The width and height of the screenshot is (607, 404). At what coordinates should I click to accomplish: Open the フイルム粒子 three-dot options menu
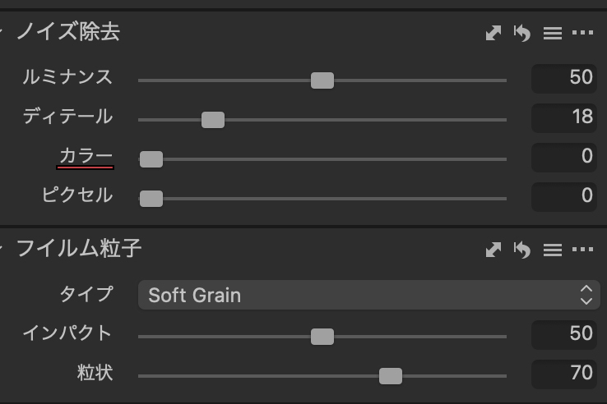tap(582, 250)
